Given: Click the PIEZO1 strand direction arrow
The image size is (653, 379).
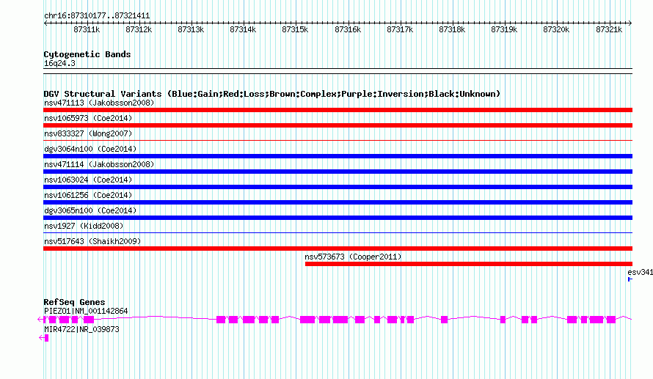Looking at the screenshot, I should (40, 320).
